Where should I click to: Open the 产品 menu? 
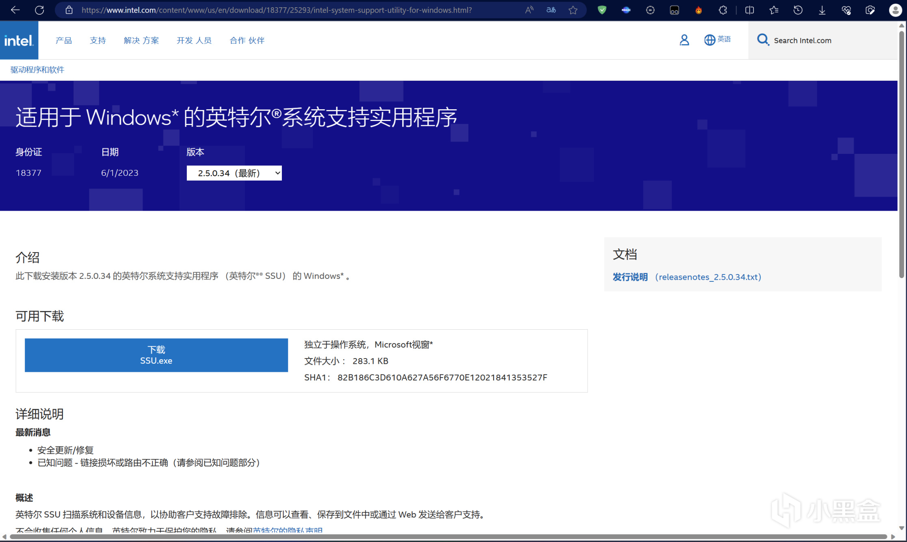[x=64, y=40]
